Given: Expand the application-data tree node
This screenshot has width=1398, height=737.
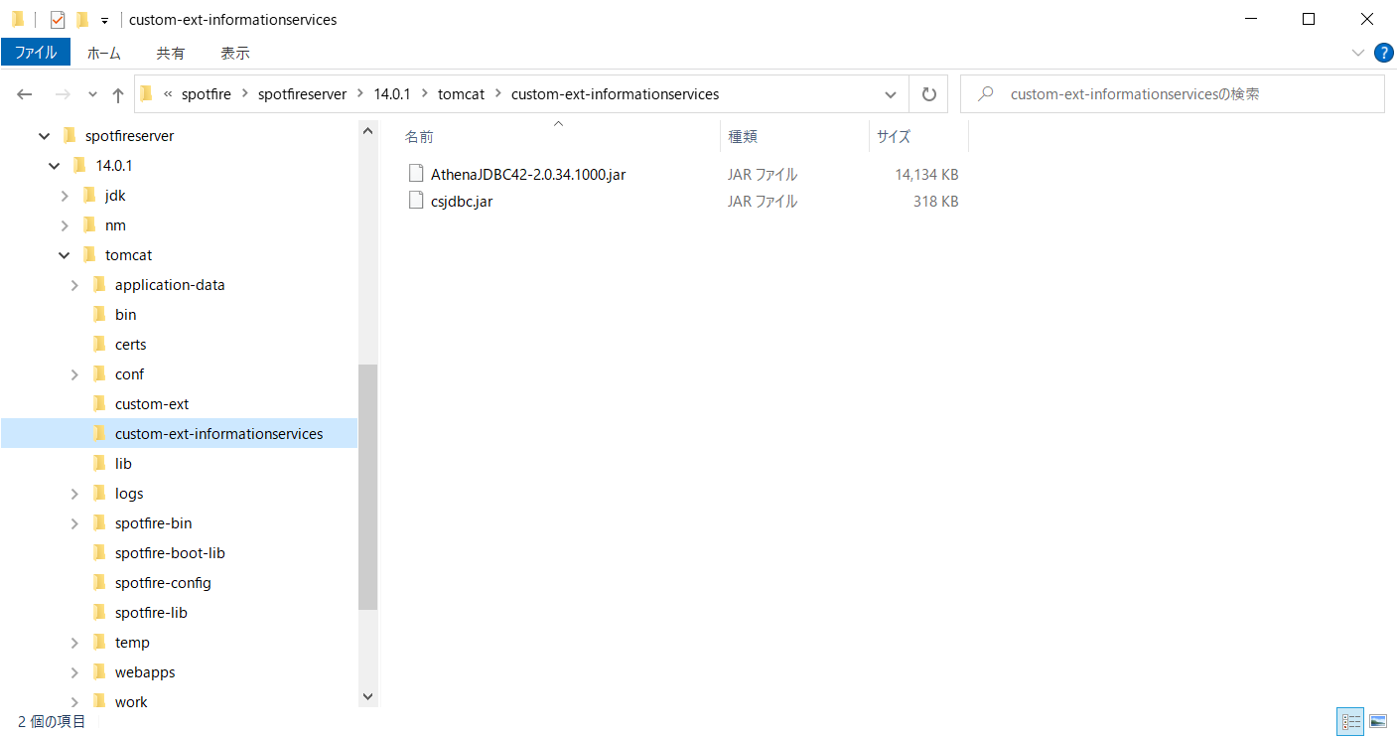Looking at the screenshot, I should [x=74, y=285].
